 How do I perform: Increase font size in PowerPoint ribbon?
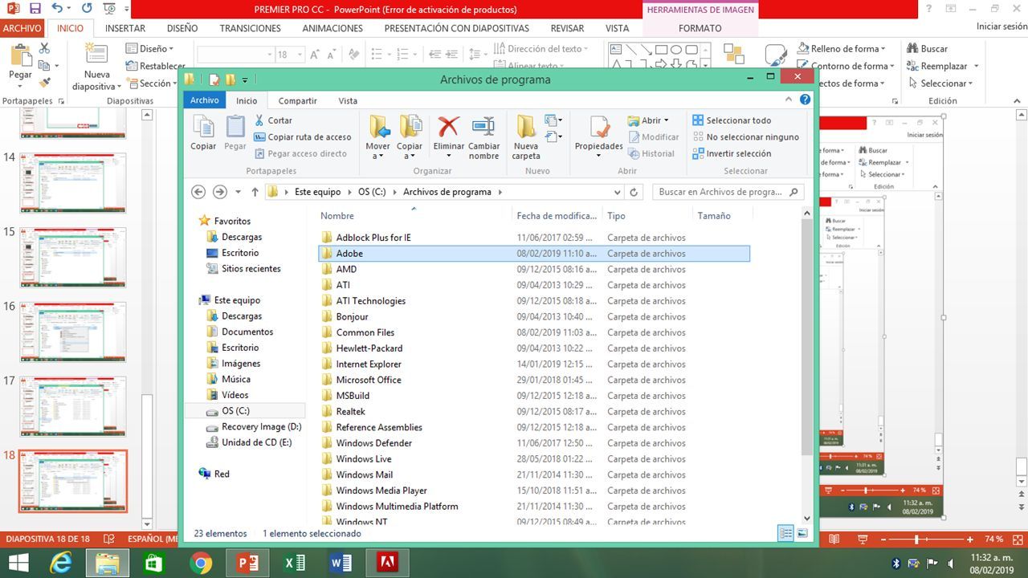[314, 55]
